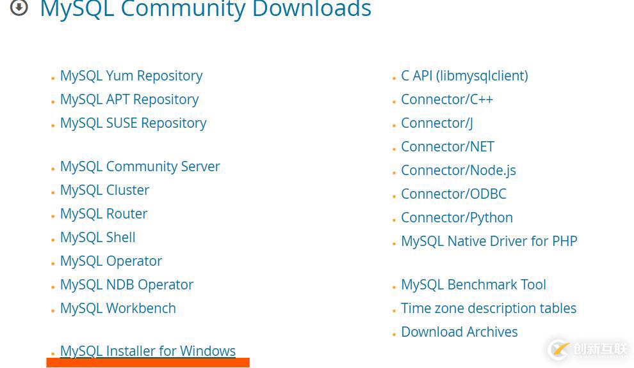Open the MySQL APT Repository link
Image resolution: width=634 pixels, height=368 pixels.
tap(129, 100)
